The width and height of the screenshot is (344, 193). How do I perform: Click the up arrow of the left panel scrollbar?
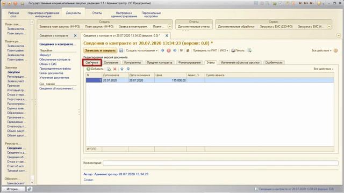32,22
